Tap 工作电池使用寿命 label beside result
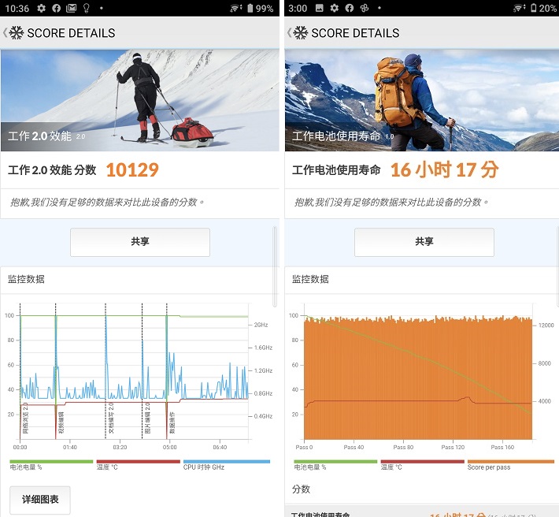Viewport: 559px width, 517px height. (336, 169)
